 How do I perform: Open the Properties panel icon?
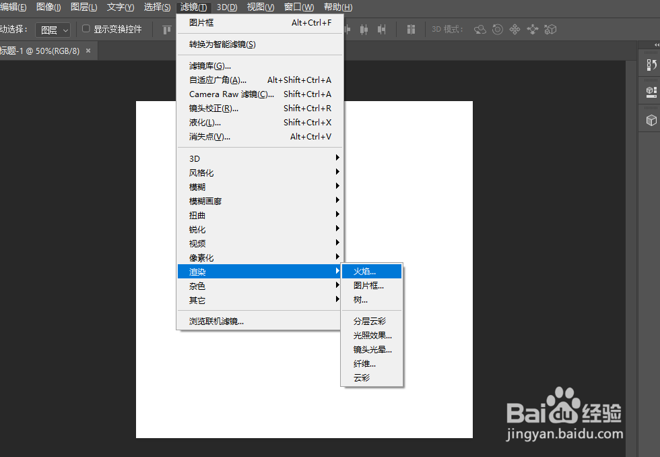point(651,92)
